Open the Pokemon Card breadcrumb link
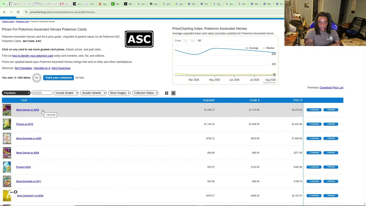 point(22,21)
